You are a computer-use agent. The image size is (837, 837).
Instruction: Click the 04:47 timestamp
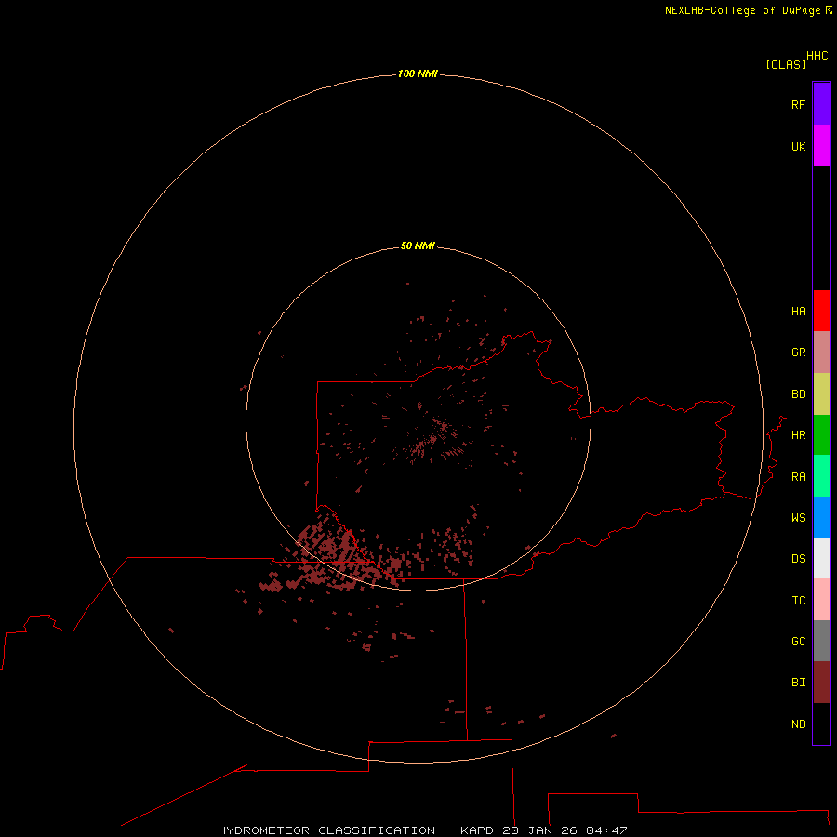coord(606,830)
